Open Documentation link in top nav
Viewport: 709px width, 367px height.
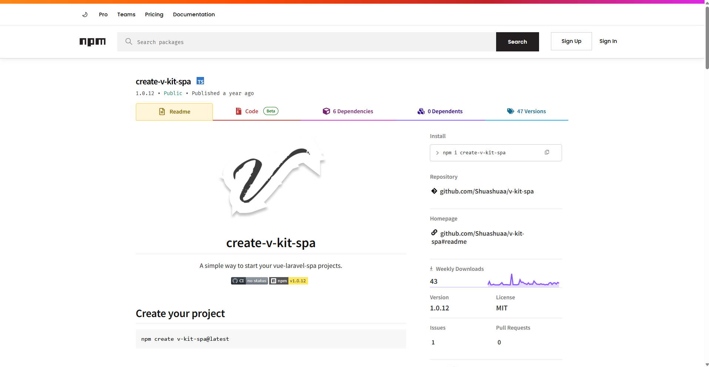pos(194,14)
